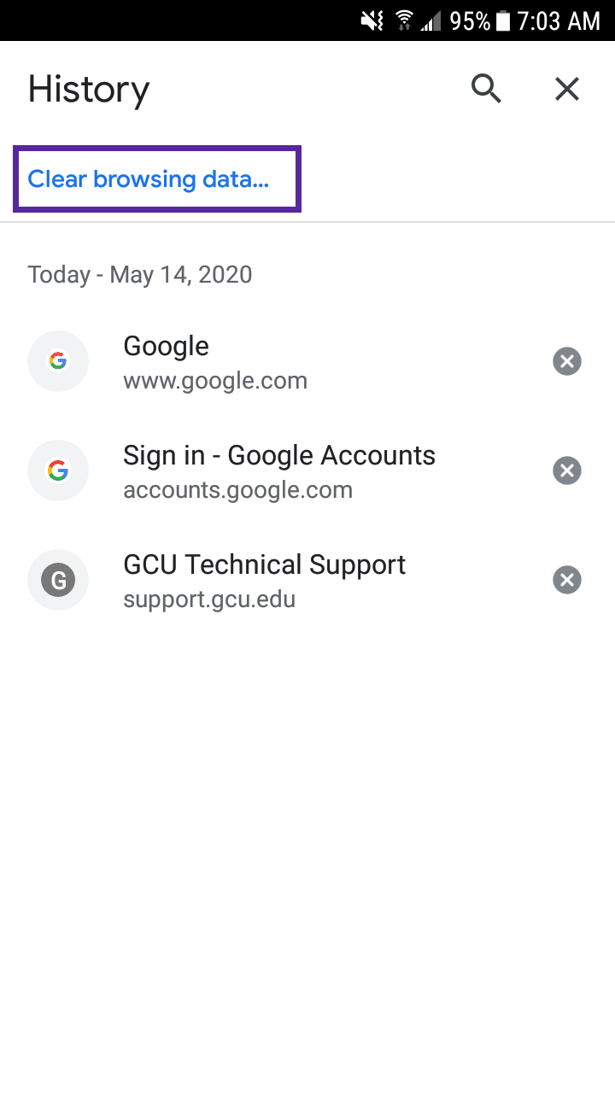Tap the Google favicon for www.google.com
615x1093 pixels.
(58, 361)
